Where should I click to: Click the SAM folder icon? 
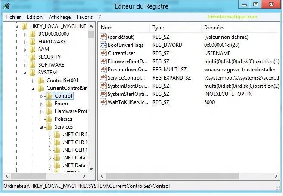[32, 49]
